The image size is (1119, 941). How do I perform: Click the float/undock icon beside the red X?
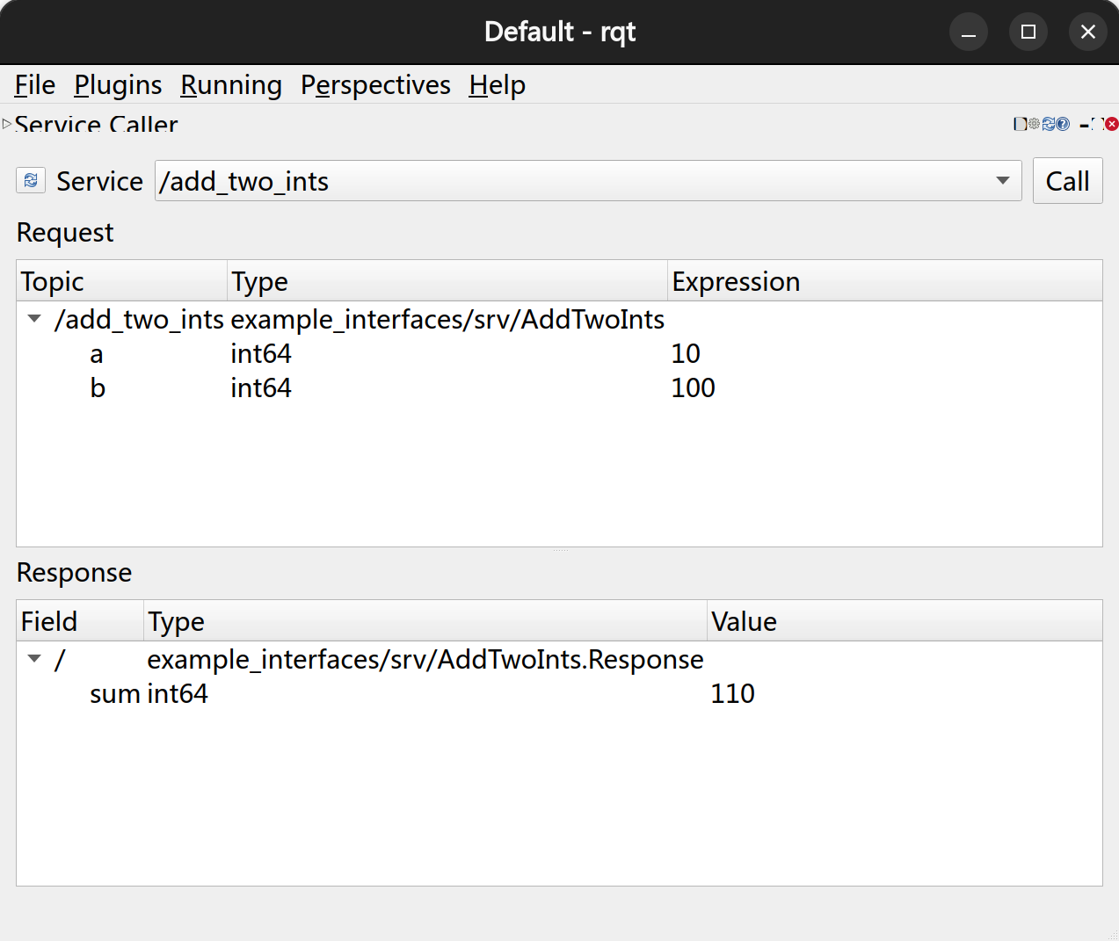point(1097,124)
